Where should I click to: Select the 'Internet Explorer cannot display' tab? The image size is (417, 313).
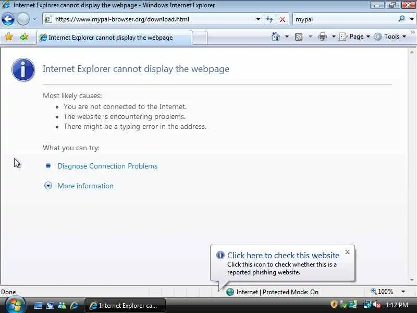[x=114, y=38]
